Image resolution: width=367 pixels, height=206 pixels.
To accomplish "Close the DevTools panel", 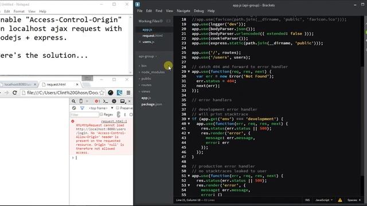I will pos(129,101).
